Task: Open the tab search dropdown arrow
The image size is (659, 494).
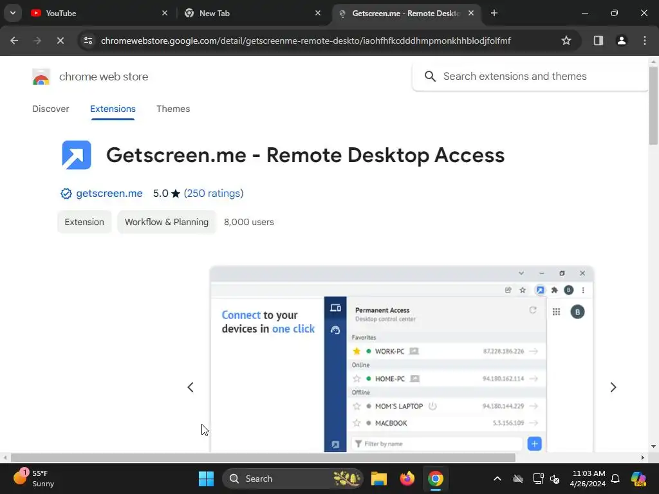Action: click(x=13, y=13)
